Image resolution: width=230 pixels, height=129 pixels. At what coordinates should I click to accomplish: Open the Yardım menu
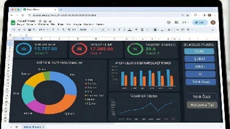pyautogui.click(x=100, y=24)
